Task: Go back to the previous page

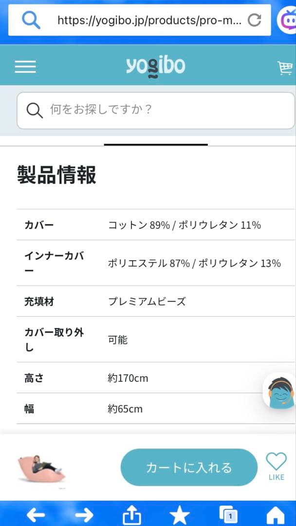Action: [x=36, y=514]
